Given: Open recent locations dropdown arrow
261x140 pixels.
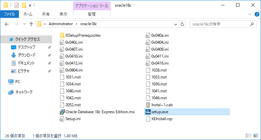Looking at the screenshot, I should coord(24,24).
